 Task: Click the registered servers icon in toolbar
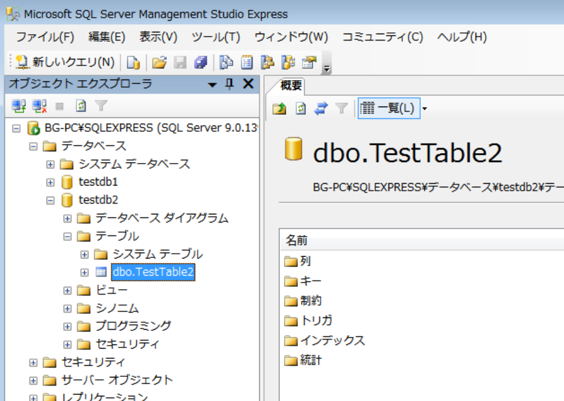pyautogui.click(x=226, y=62)
